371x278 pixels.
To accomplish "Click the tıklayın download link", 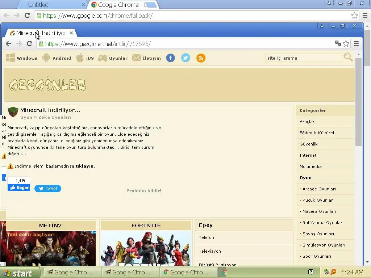I will click(x=85, y=166).
